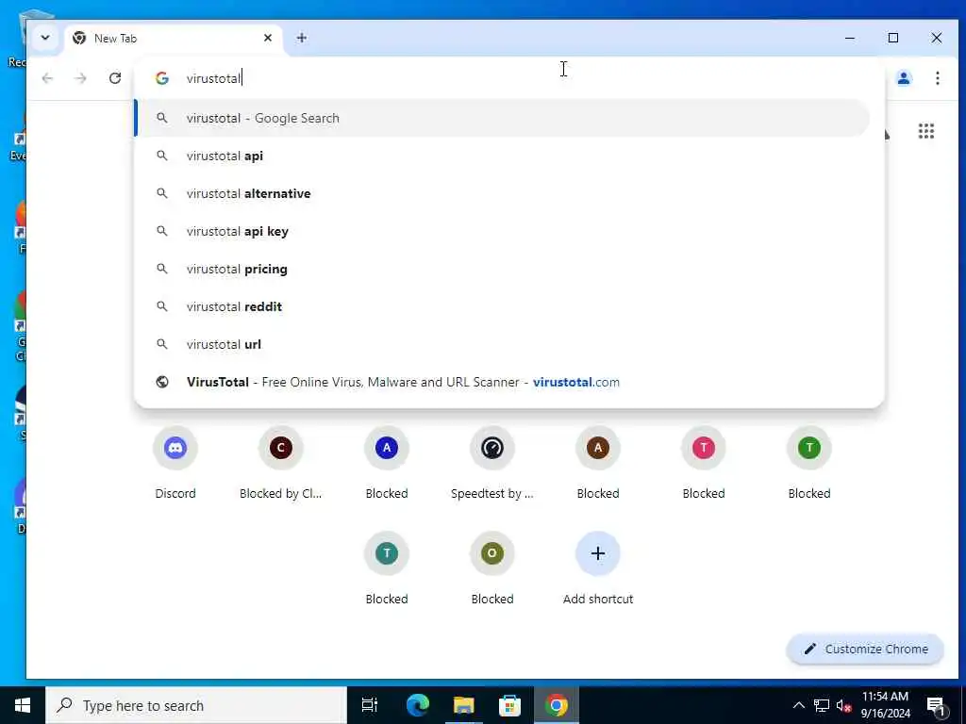966x724 pixels.
Task: Open the virustotal.com site suggestion
Action: (502, 382)
